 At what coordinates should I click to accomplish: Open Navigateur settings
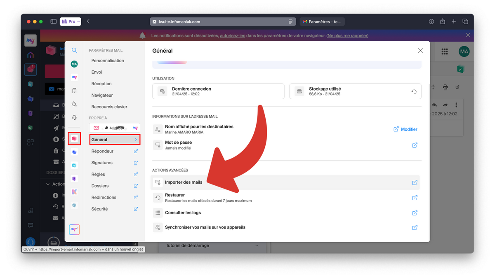102,95
